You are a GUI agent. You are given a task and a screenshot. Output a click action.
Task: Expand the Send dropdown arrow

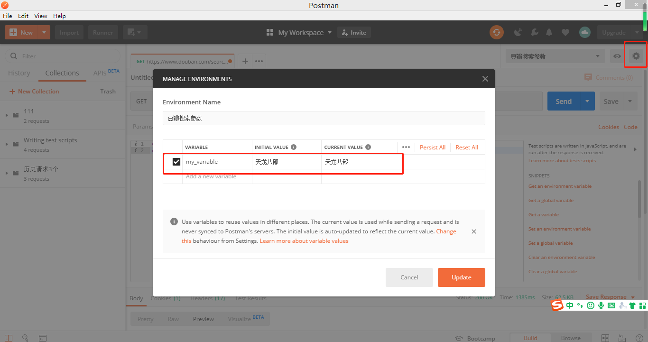pos(587,102)
